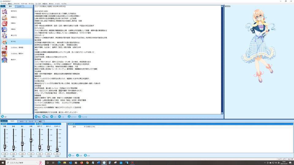This screenshot has height=165, width=294.
Task: Click the 'Impress Watch' line in text
Action: pyautogui.click(x=40, y=105)
